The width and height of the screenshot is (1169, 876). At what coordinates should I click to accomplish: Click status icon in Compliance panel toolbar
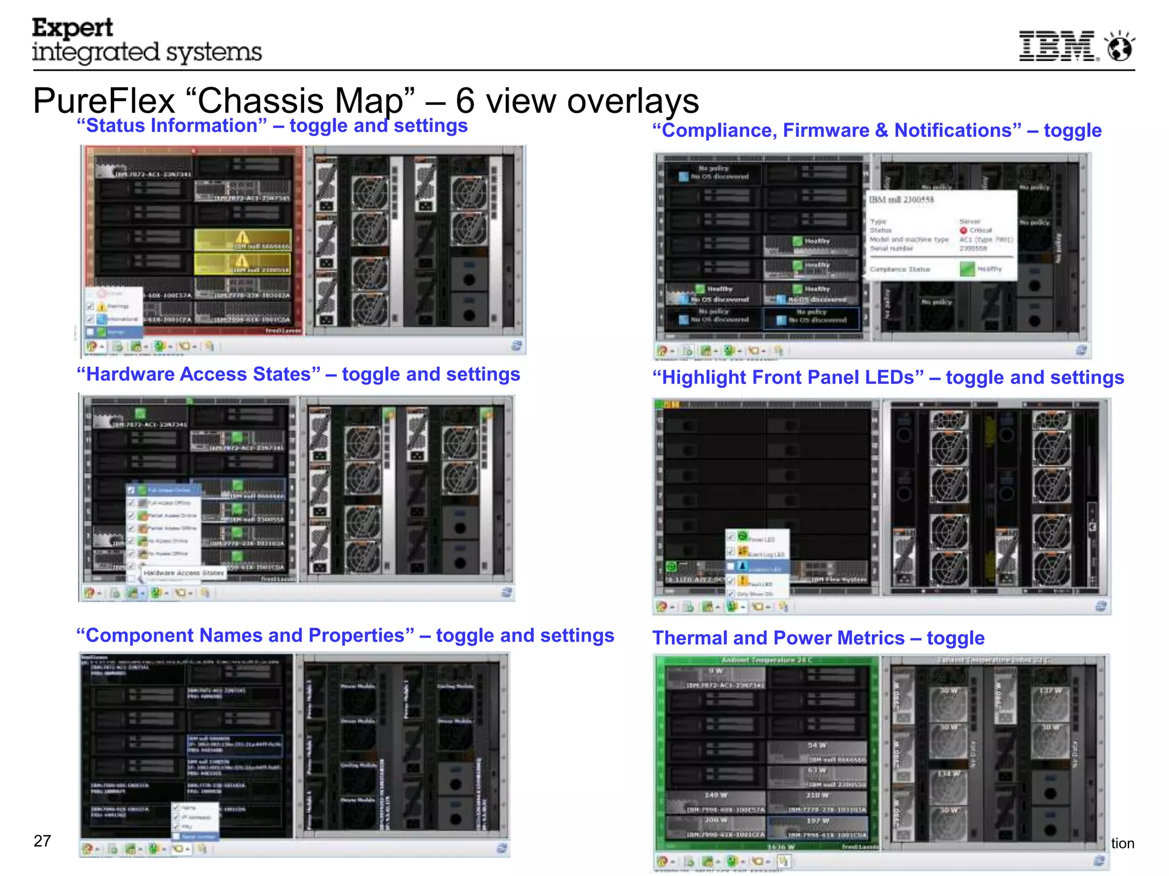(662, 350)
